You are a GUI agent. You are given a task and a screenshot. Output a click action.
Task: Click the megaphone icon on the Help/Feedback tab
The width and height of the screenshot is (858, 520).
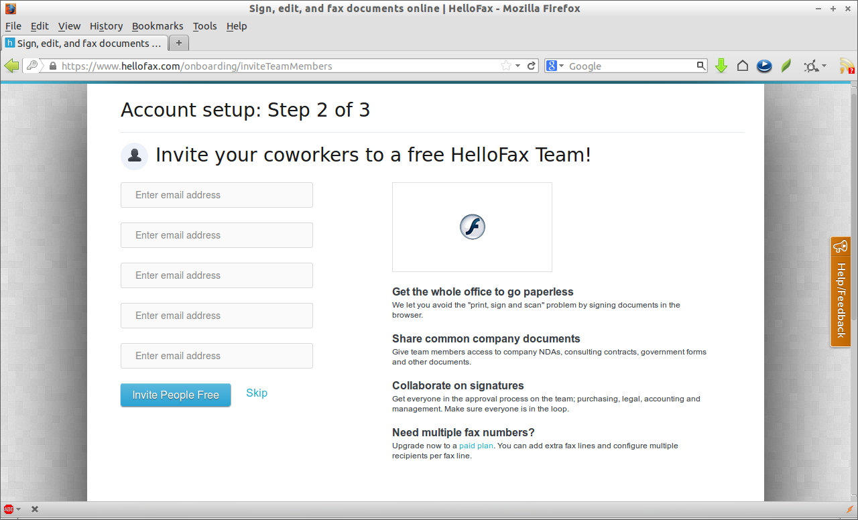tap(840, 247)
